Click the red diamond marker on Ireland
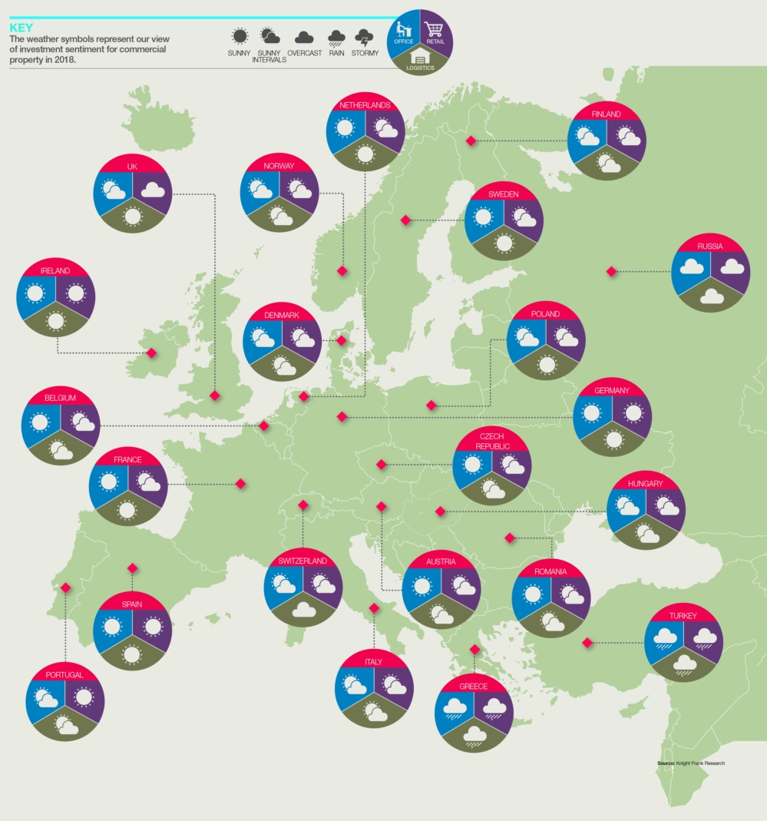Image resolution: width=767 pixels, height=821 pixels. point(152,353)
